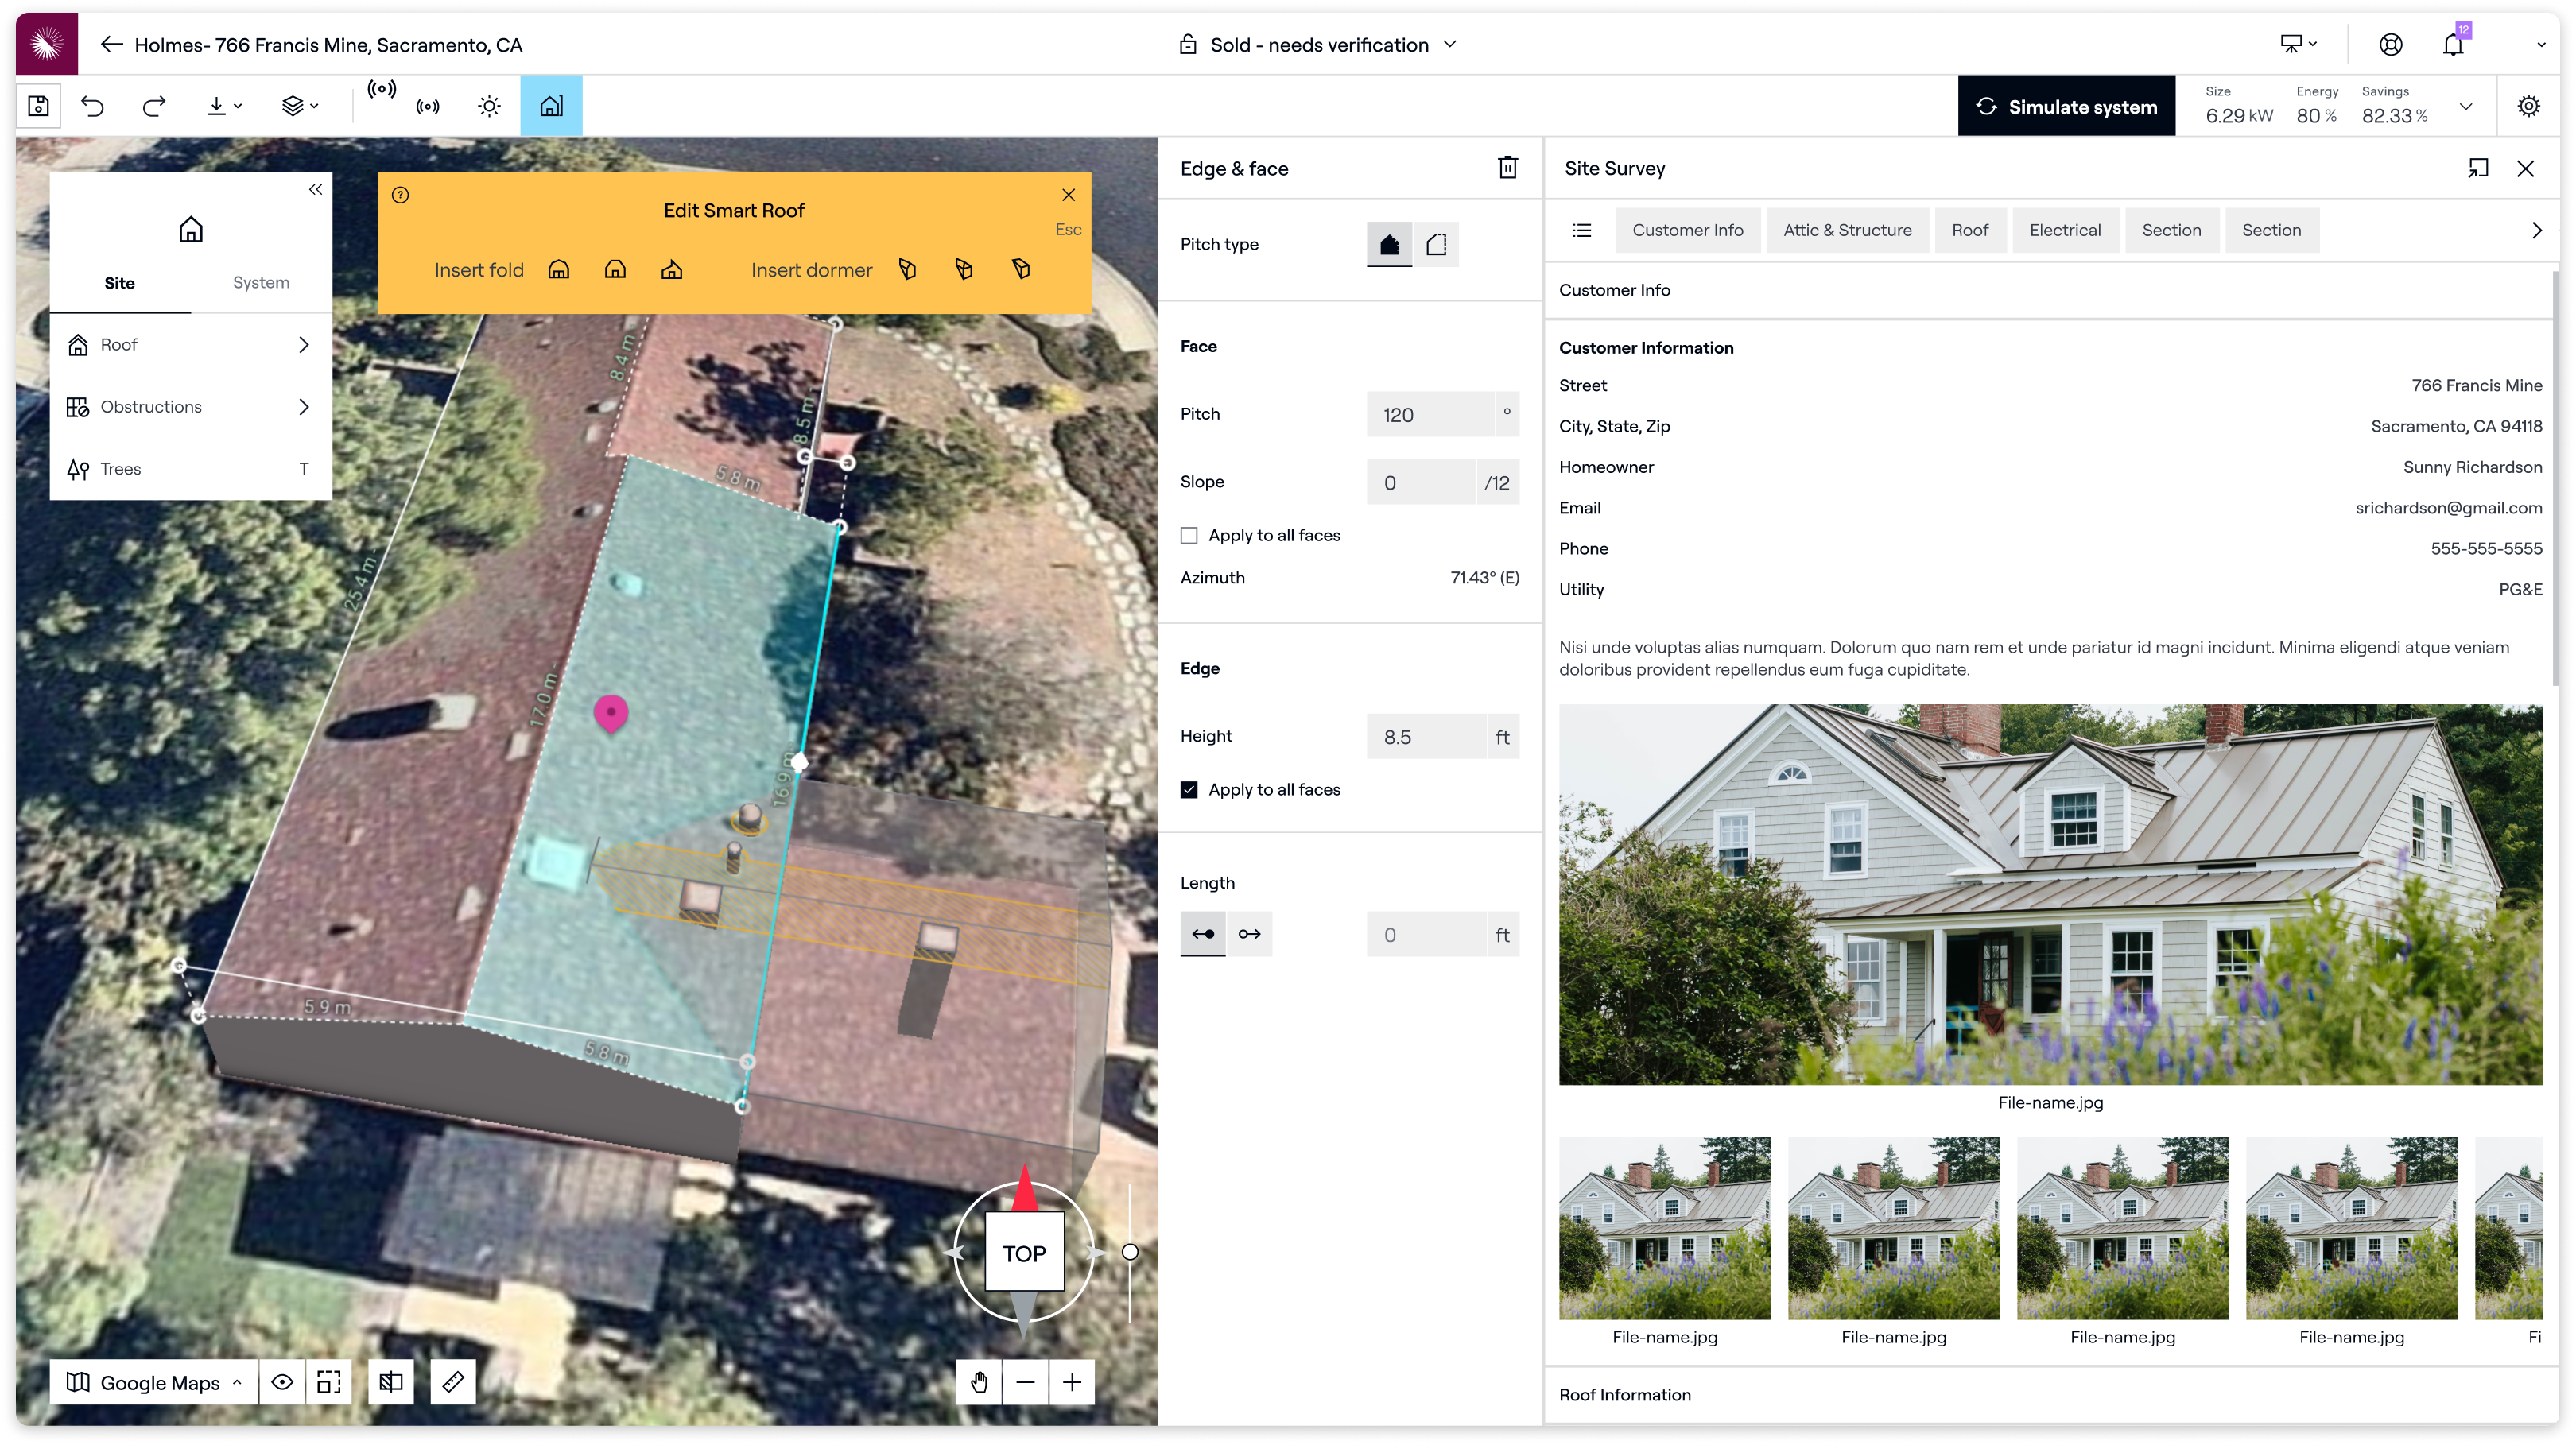Select the Smart Roof tool in the toolbar
Image resolution: width=2576 pixels, height=1445 pixels.
coord(551,105)
